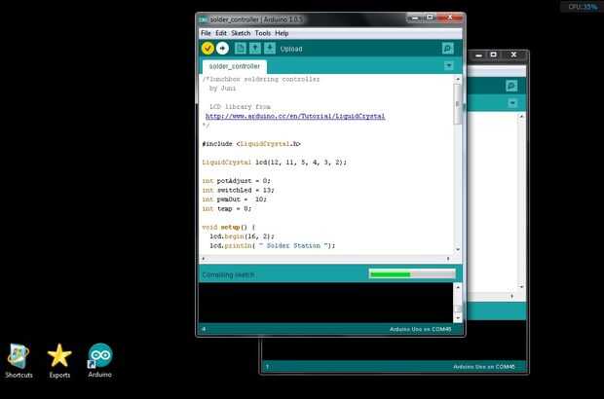
Task: Click the code editor vertical scrollbar
Action: (458, 164)
